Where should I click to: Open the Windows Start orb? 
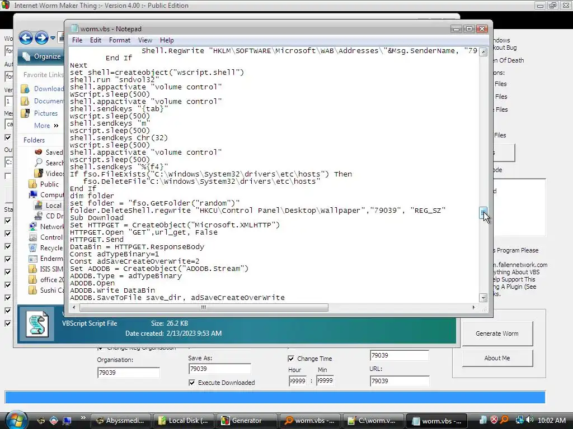click(x=16, y=420)
